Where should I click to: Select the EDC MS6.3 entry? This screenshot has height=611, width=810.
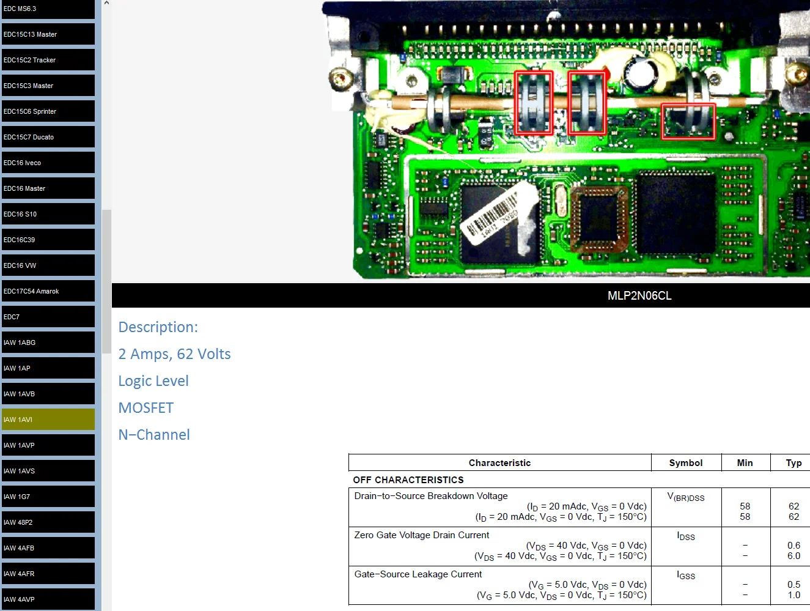(x=48, y=9)
